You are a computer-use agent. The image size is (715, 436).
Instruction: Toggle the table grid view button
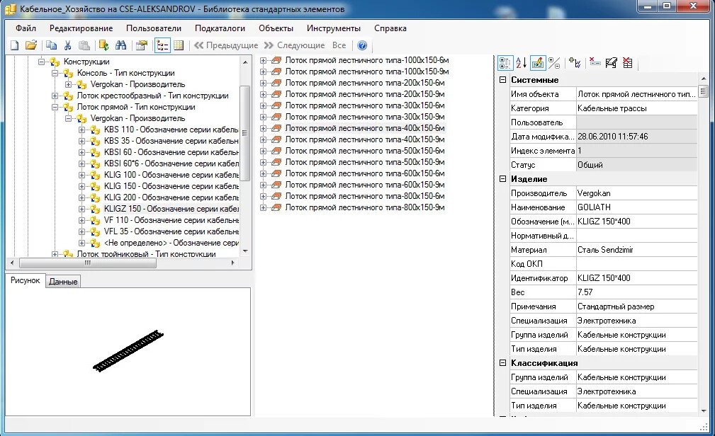[179, 45]
